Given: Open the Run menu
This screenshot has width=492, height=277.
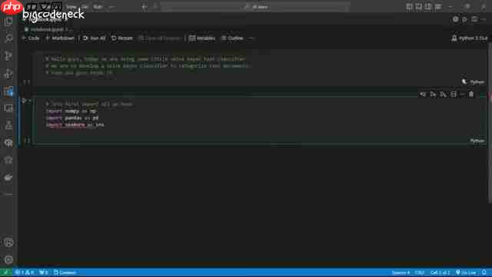Looking at the screenshot, I should (98, 7).
